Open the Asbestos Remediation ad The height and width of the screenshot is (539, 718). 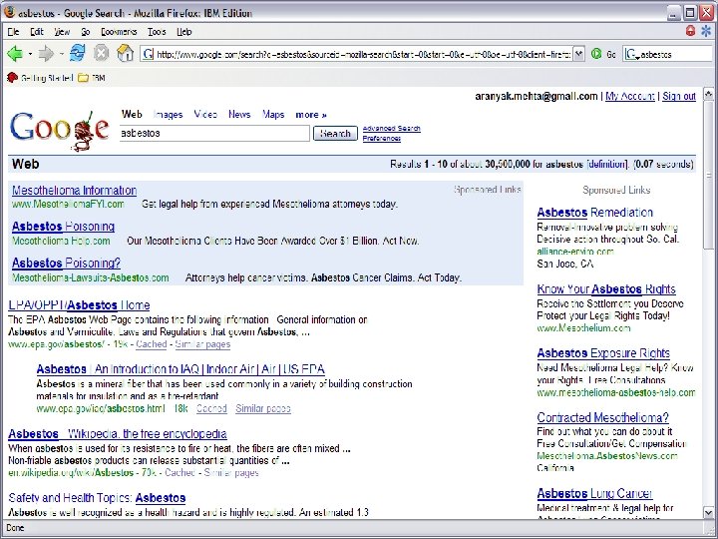(594, 213)
